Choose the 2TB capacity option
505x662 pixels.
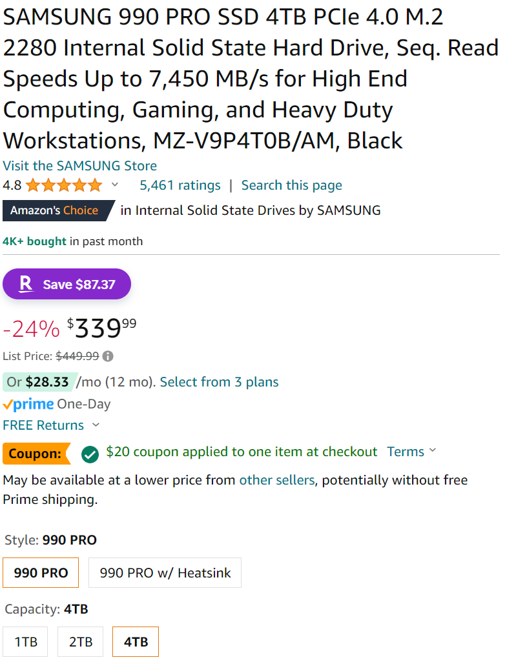tap(80, 642)
